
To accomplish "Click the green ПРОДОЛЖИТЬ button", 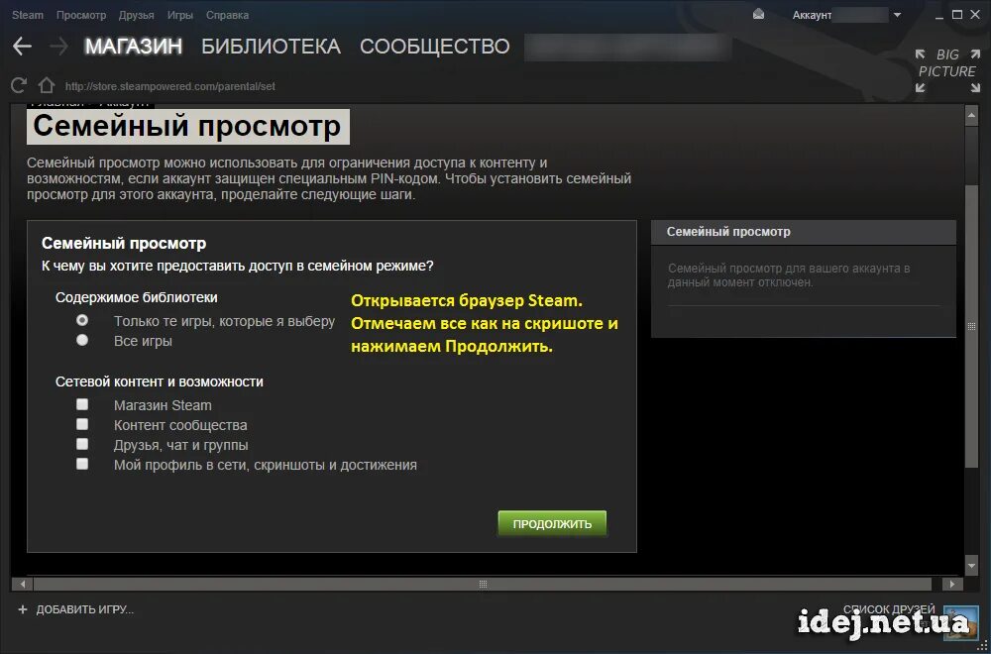I will pyautogui.click(x=552, y=524).
